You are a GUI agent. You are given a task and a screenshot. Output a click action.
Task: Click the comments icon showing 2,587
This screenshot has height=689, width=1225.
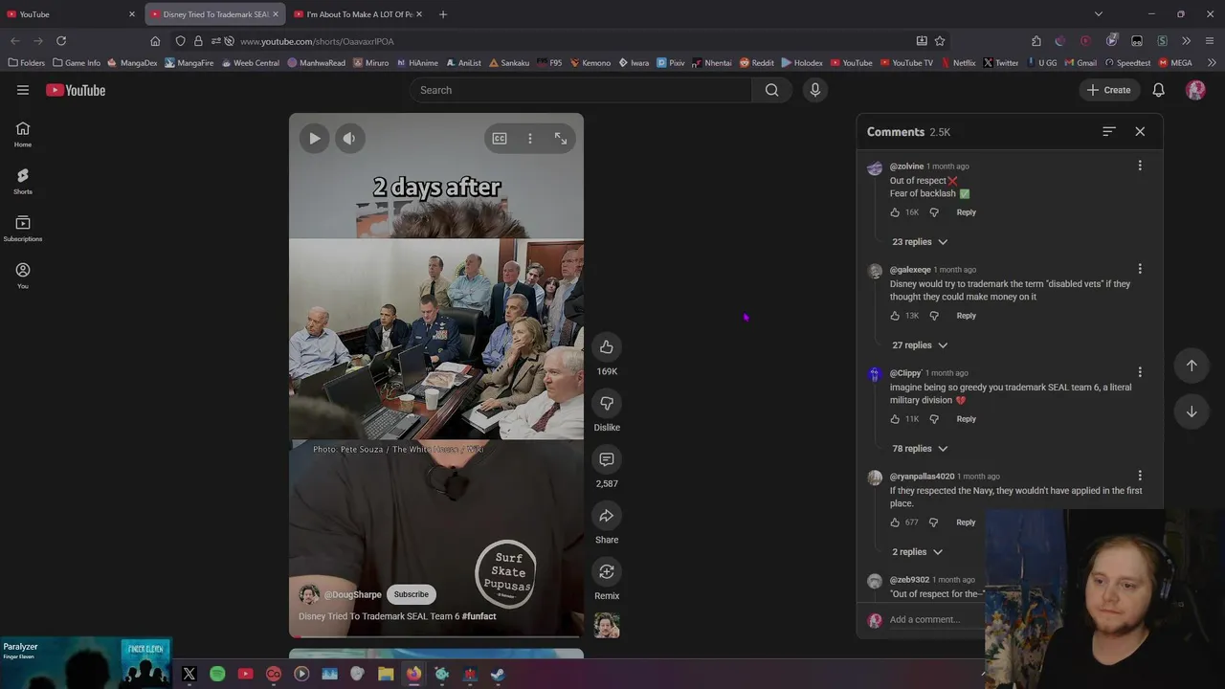607,459
